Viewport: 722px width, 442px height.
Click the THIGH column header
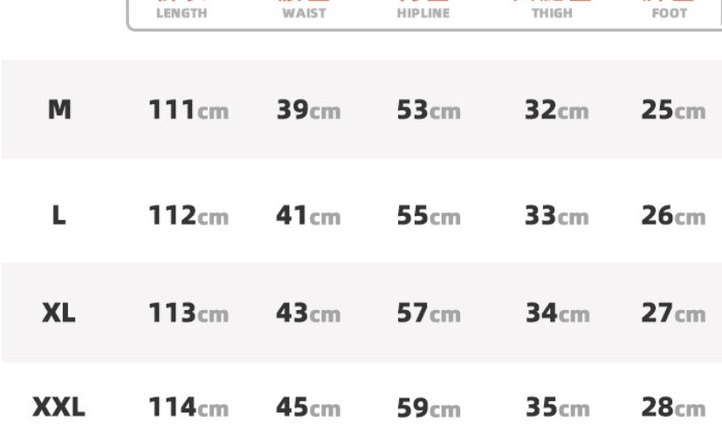552,12
